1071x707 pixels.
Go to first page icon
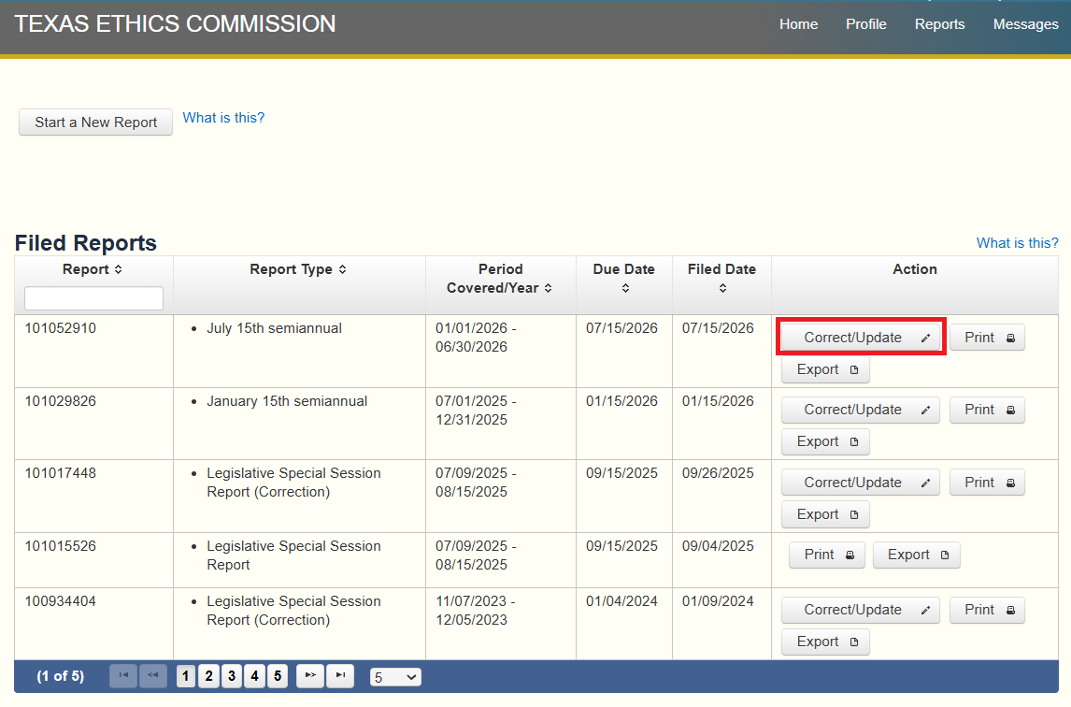(123, 675)
